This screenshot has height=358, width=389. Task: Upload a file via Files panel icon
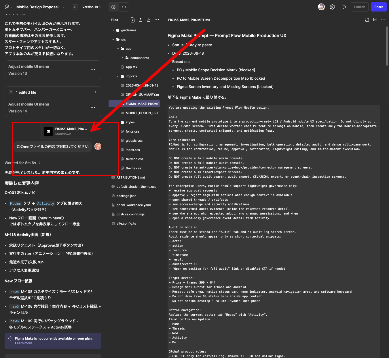click(141, 20)
